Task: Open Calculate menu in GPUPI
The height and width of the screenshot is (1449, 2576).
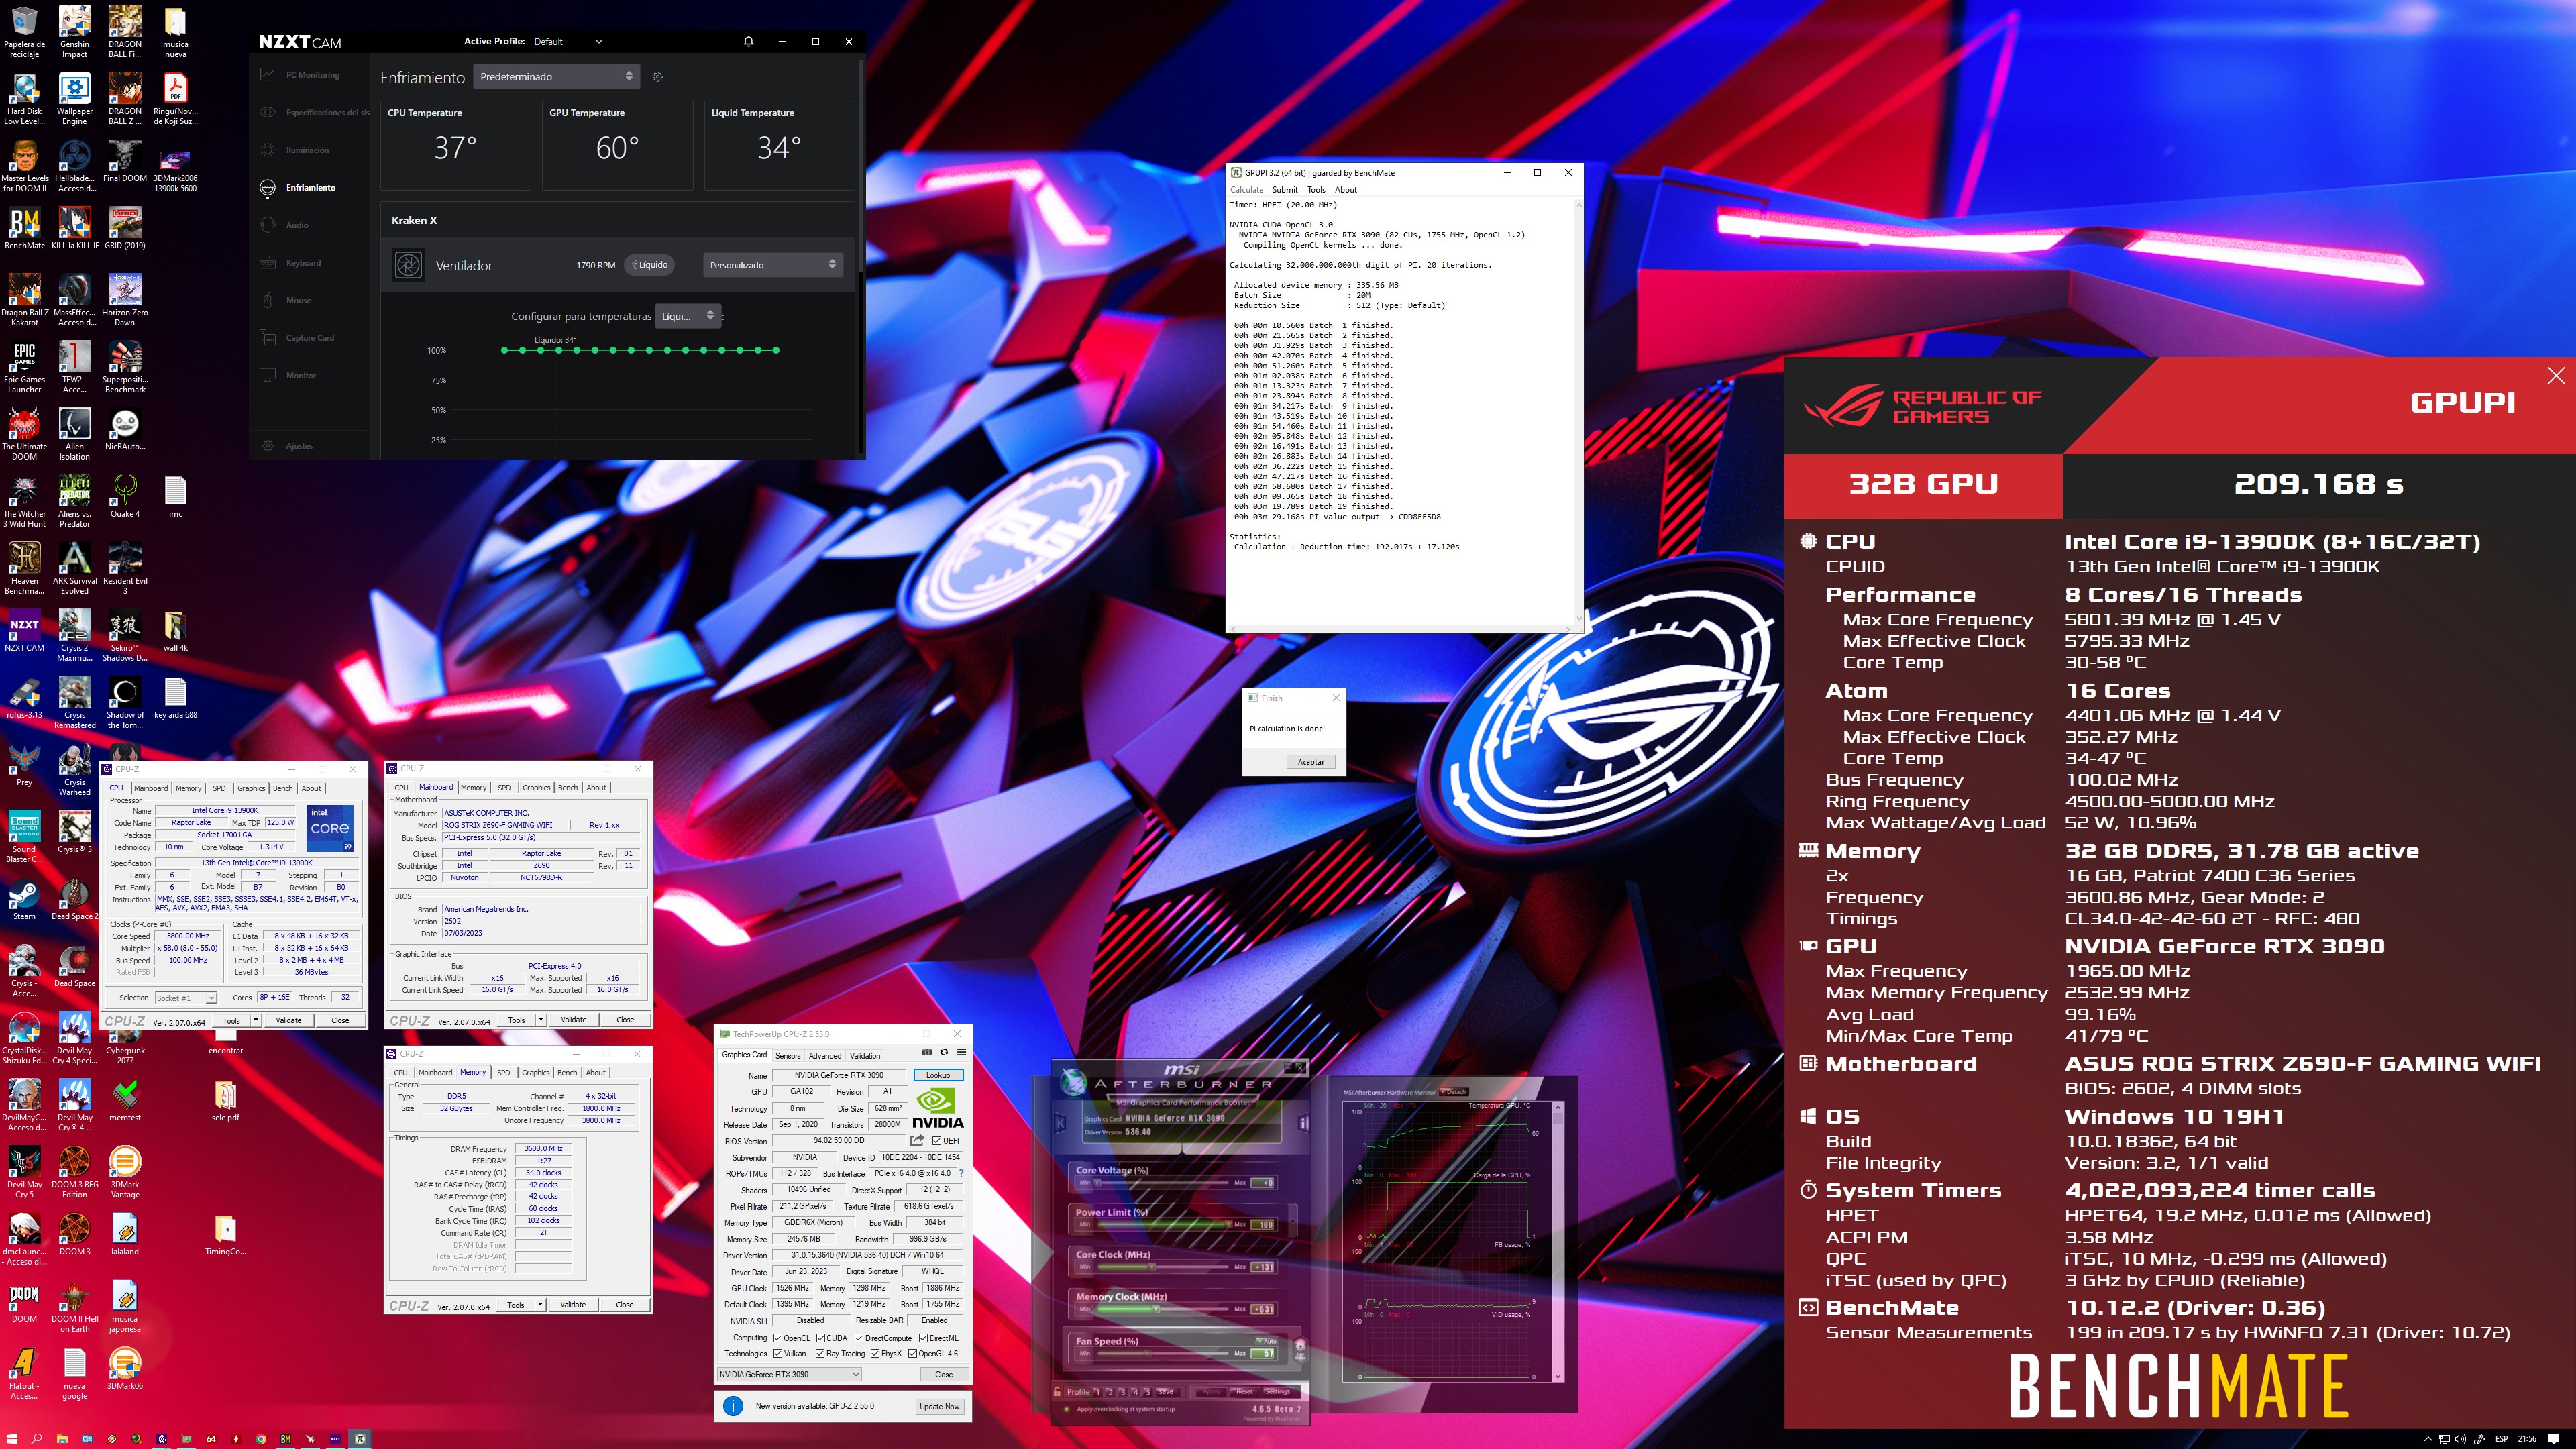Action: tap(1246, 189)
